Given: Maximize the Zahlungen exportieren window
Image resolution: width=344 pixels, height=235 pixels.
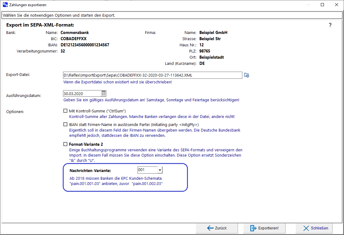Looking at the screenshot, I should (x=322, y=5).
